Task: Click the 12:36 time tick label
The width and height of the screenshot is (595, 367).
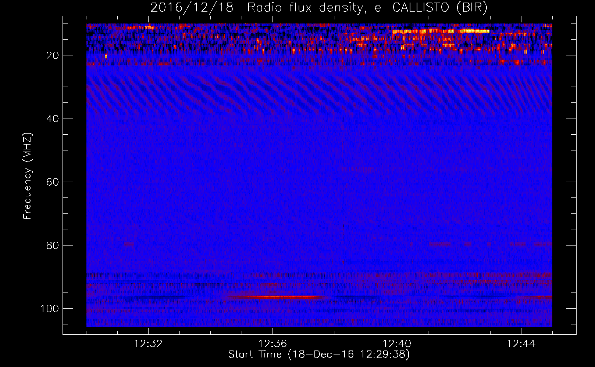Action: [272, 344]
